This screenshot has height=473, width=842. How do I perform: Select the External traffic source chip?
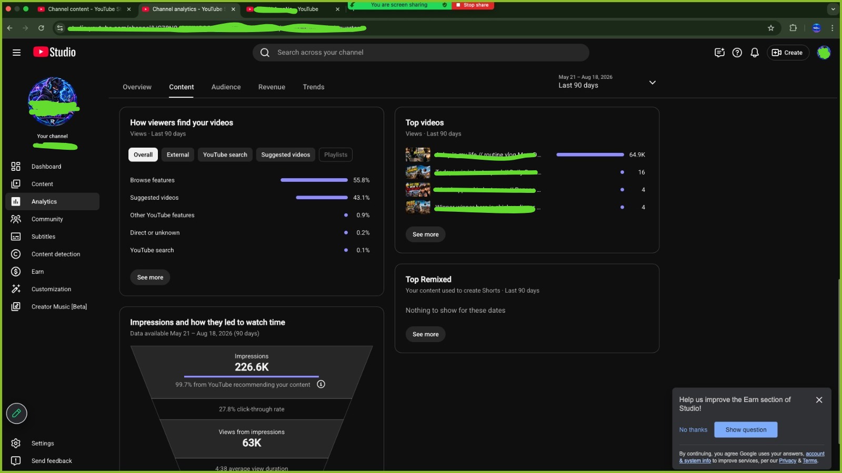178,155
